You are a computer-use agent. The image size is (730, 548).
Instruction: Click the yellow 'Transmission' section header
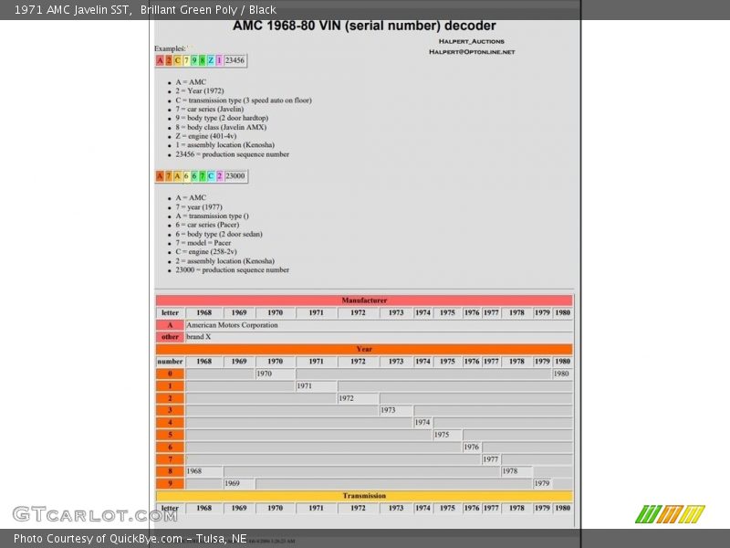tap(364, 496)
